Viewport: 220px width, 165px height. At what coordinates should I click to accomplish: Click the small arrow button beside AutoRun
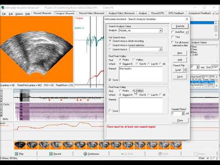(187, 32)
